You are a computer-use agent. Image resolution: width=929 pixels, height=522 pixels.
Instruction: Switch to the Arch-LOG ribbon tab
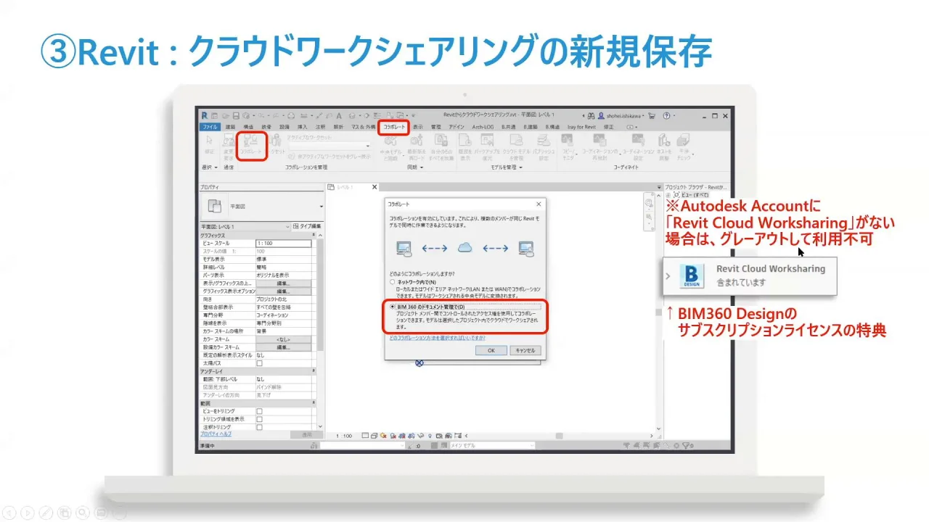(x=483, y=127)
